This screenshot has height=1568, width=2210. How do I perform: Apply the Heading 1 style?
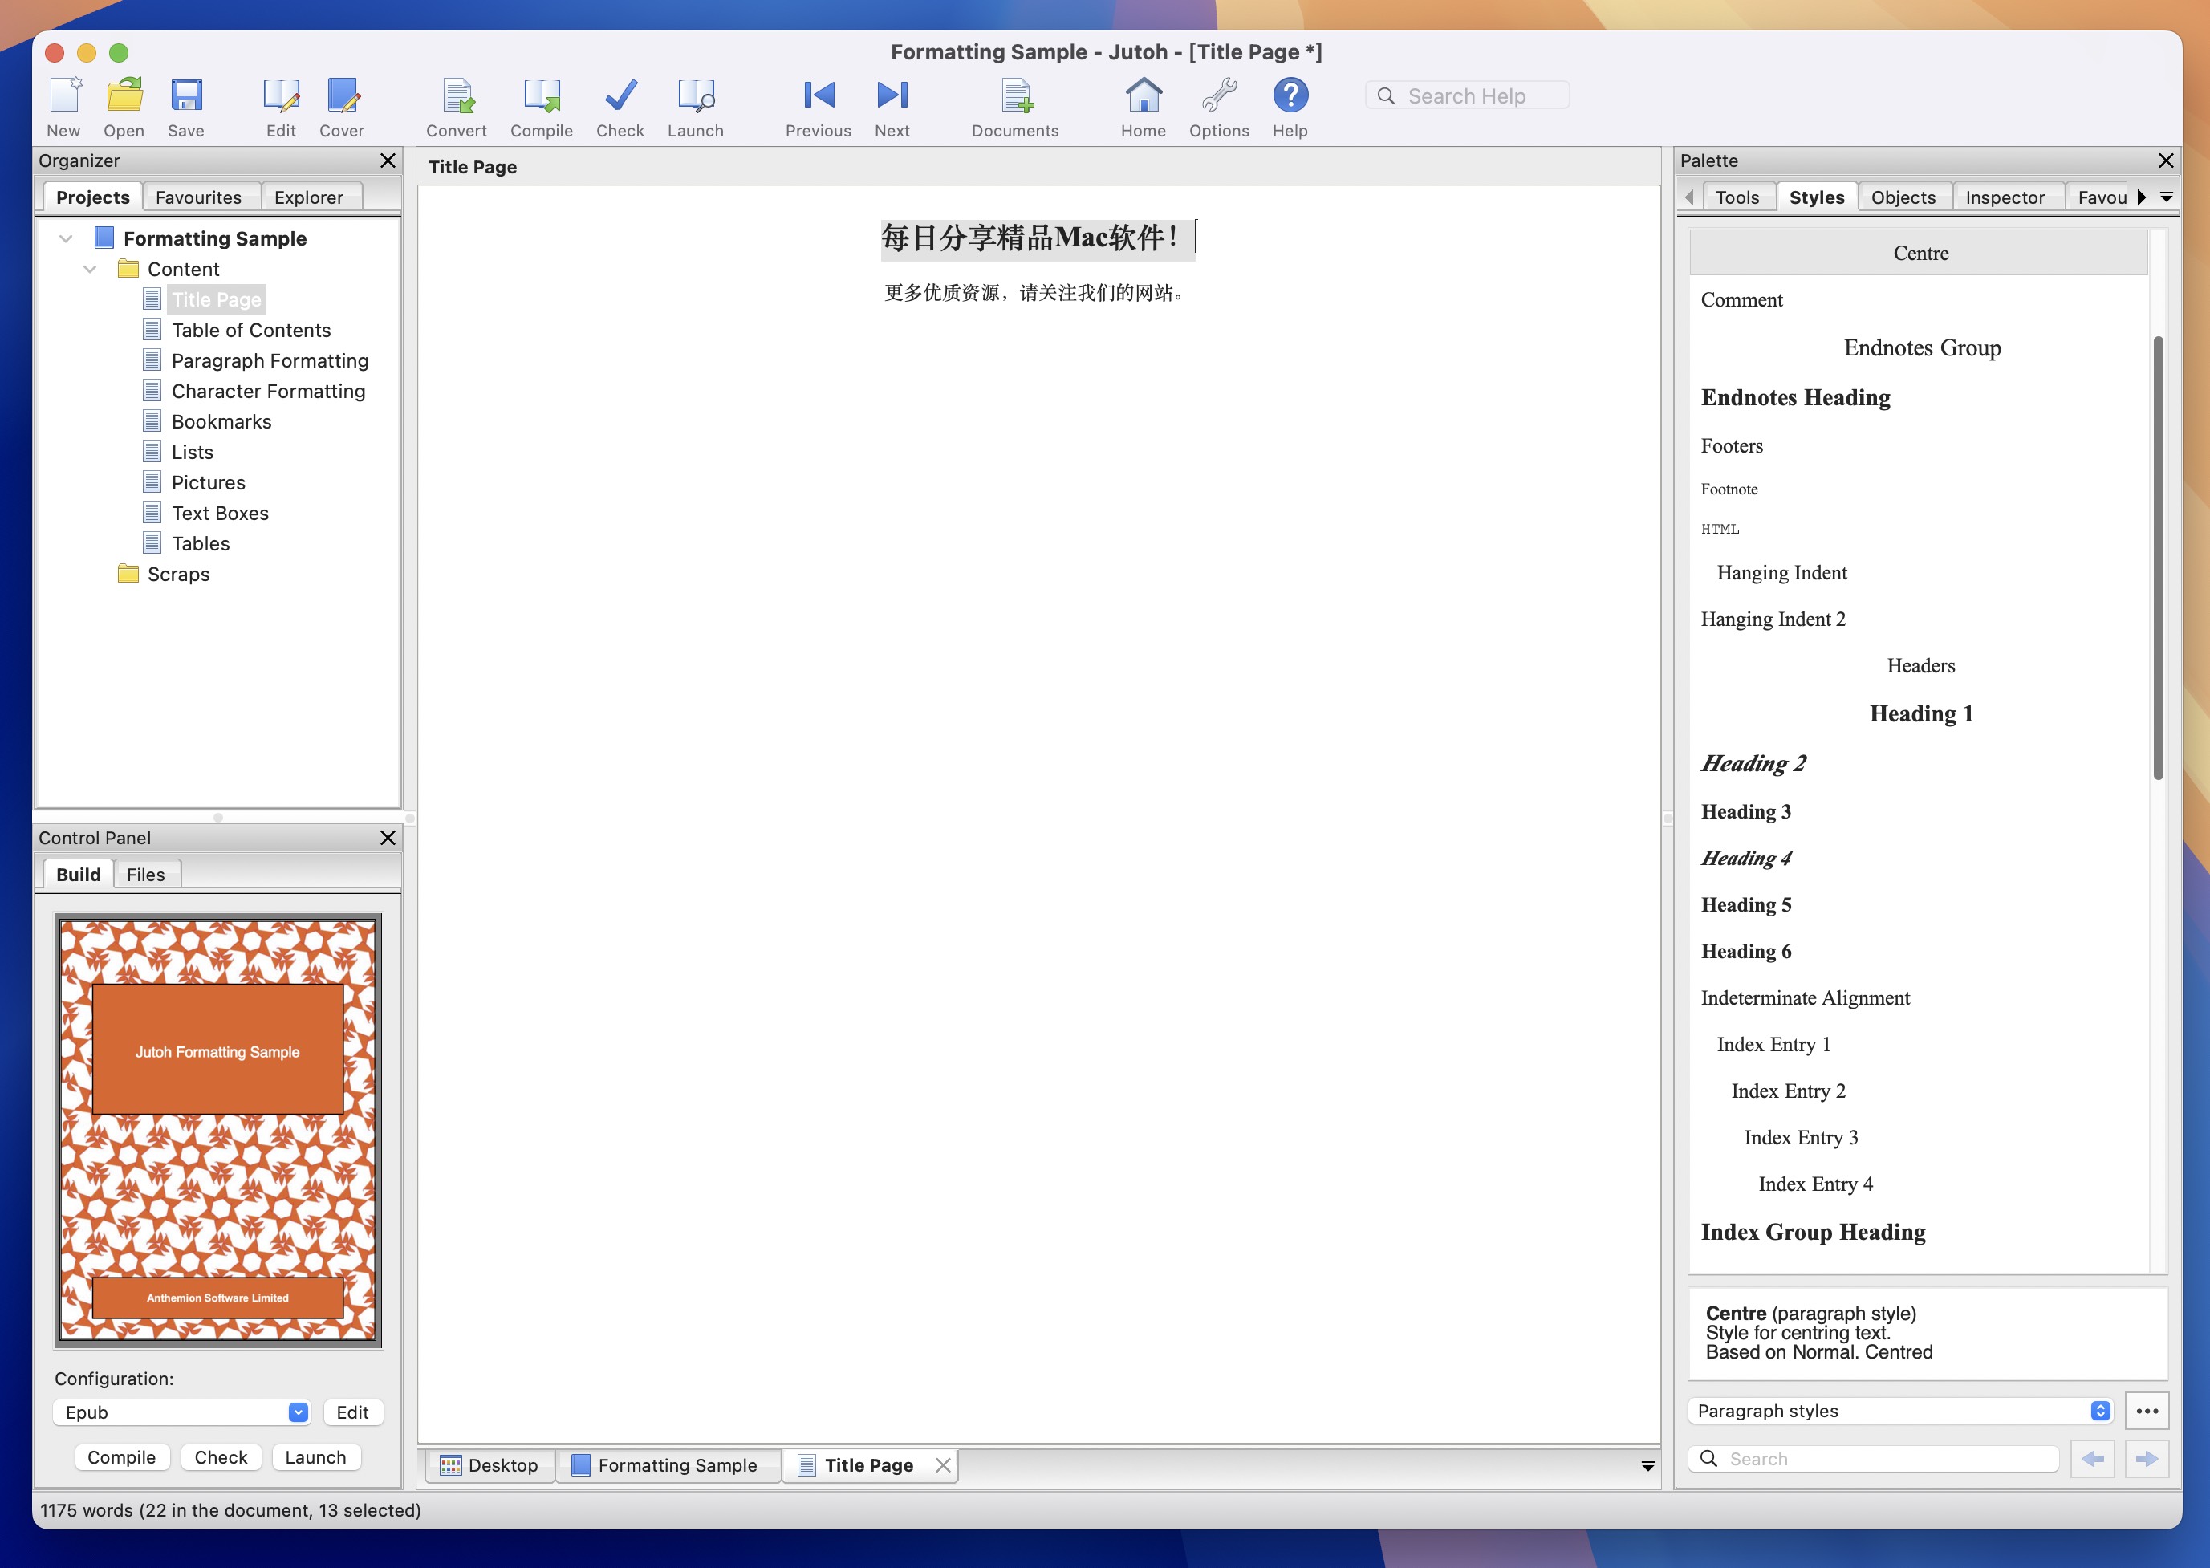(x=1920, y=713)
